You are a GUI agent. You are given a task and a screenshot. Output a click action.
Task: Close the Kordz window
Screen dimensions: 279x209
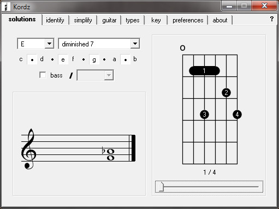[x=264, y=6]
